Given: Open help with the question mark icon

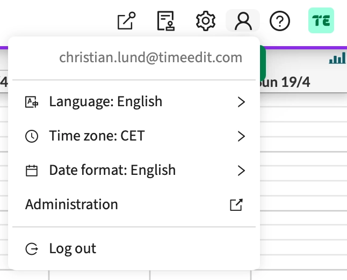Looking at the screenshot, I should pos(280,21).
